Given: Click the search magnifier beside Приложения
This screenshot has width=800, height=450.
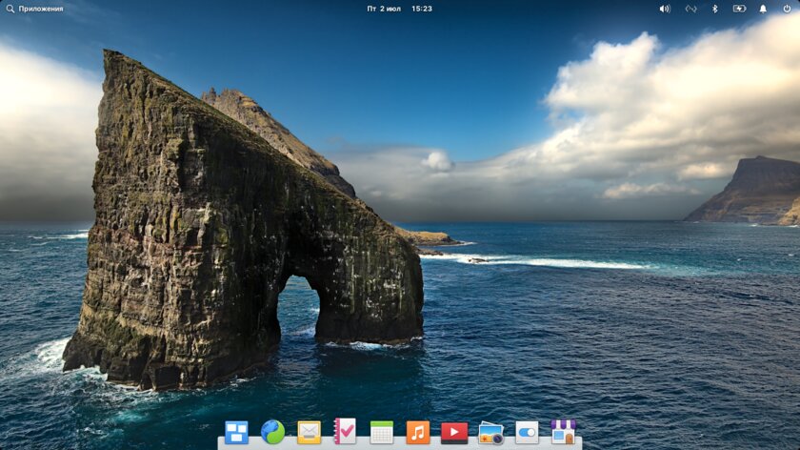Looking at the screenshot, I should coord(10,9).
